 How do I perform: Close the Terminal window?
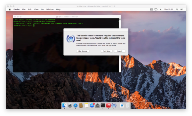pyautogui.click(x=15, y=17)
